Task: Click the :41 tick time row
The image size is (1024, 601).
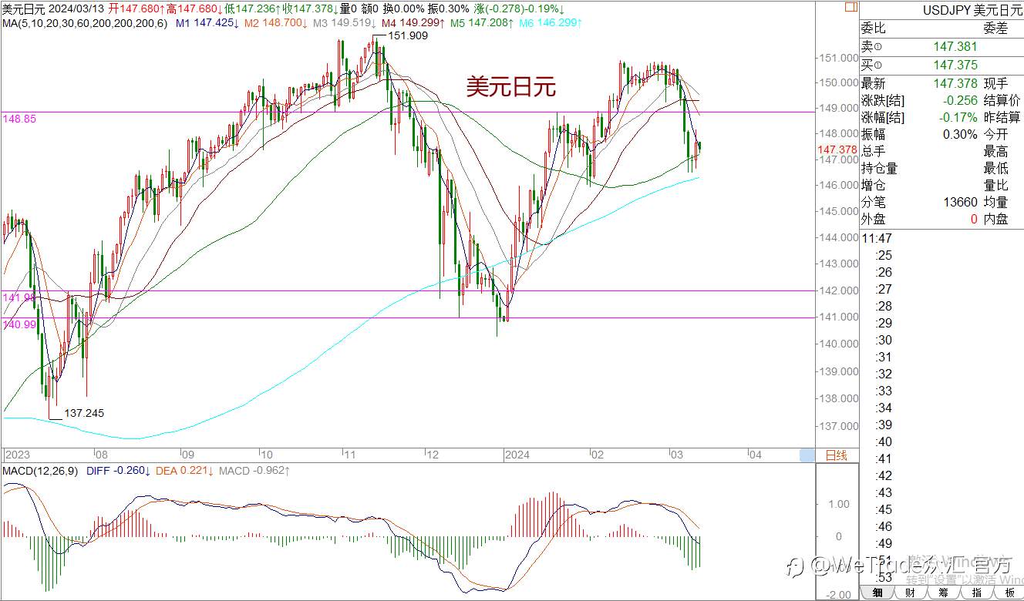Action: click(884, 458)
